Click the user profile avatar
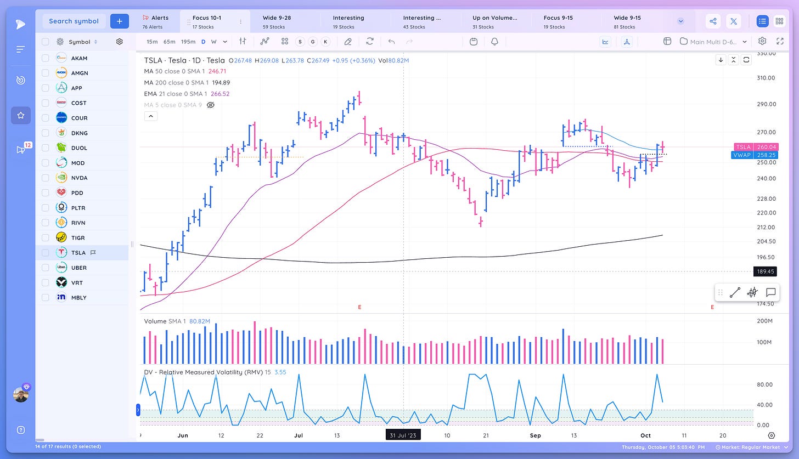 [21, 394]
